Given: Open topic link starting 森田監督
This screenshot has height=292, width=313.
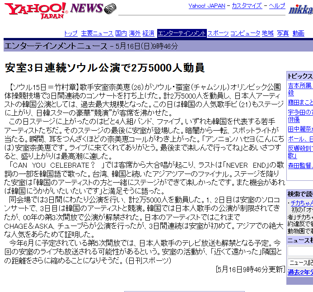Looking at the screenshot, I should (x=300, y=165).
